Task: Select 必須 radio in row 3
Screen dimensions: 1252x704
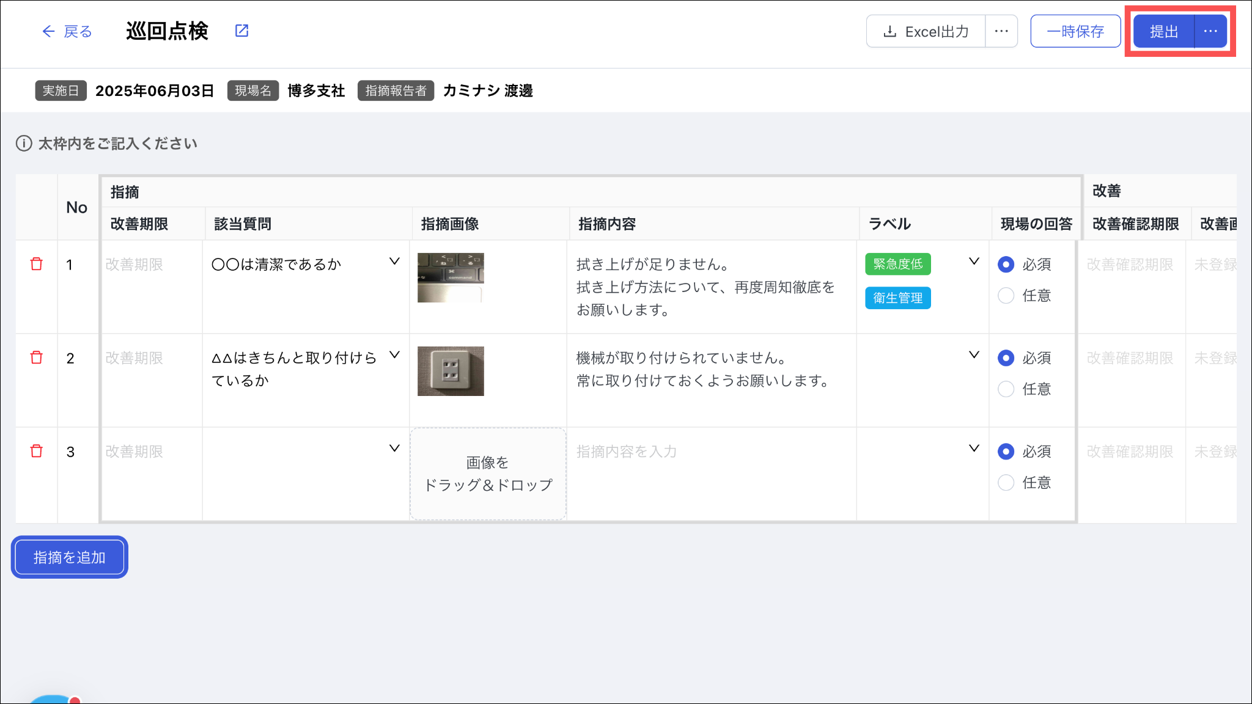Action: [1006, 452]
